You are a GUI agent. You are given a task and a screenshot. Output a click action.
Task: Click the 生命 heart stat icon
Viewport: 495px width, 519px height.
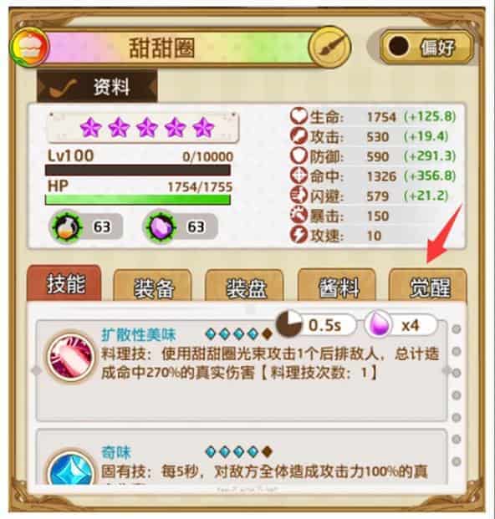(299, 116)
